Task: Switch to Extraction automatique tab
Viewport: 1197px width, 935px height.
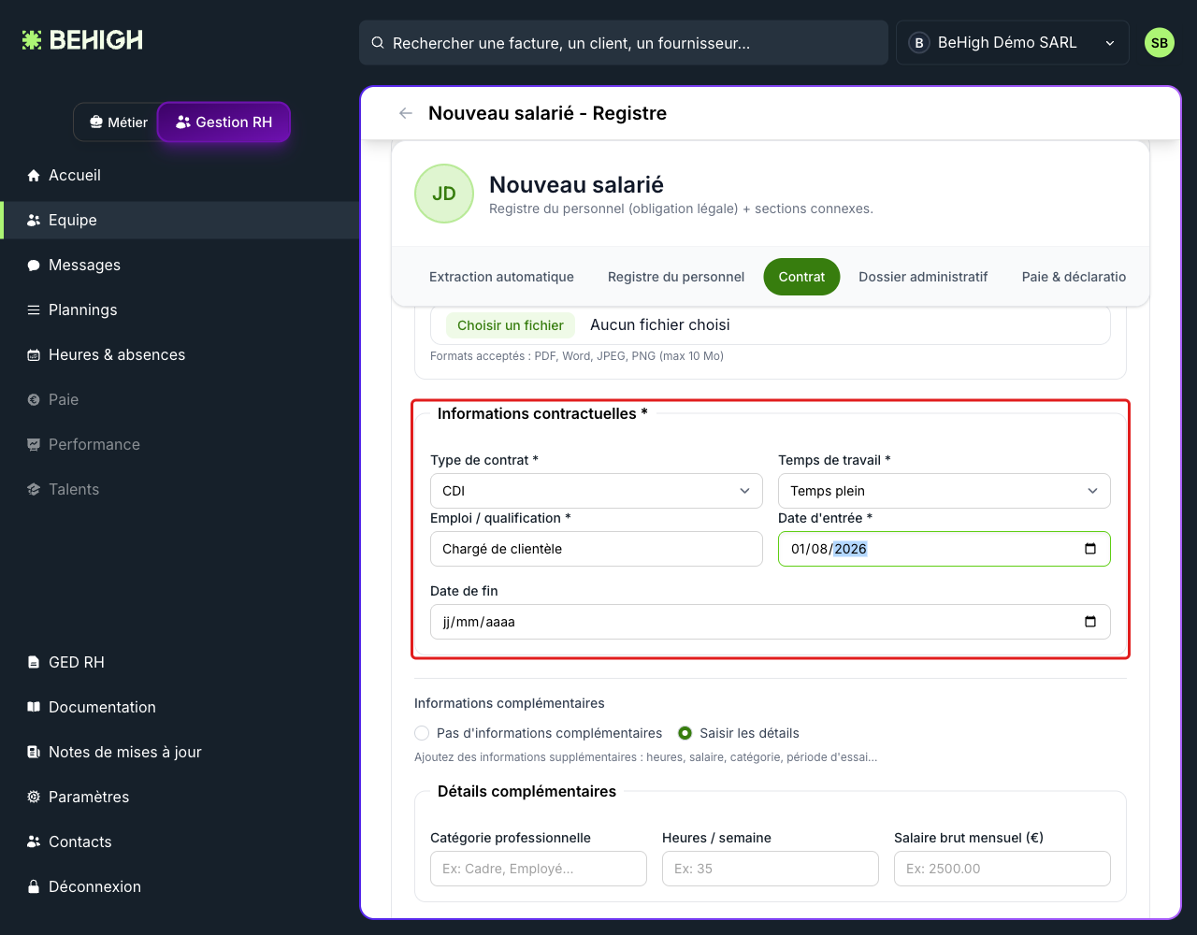Action: (x=501, y=277)
